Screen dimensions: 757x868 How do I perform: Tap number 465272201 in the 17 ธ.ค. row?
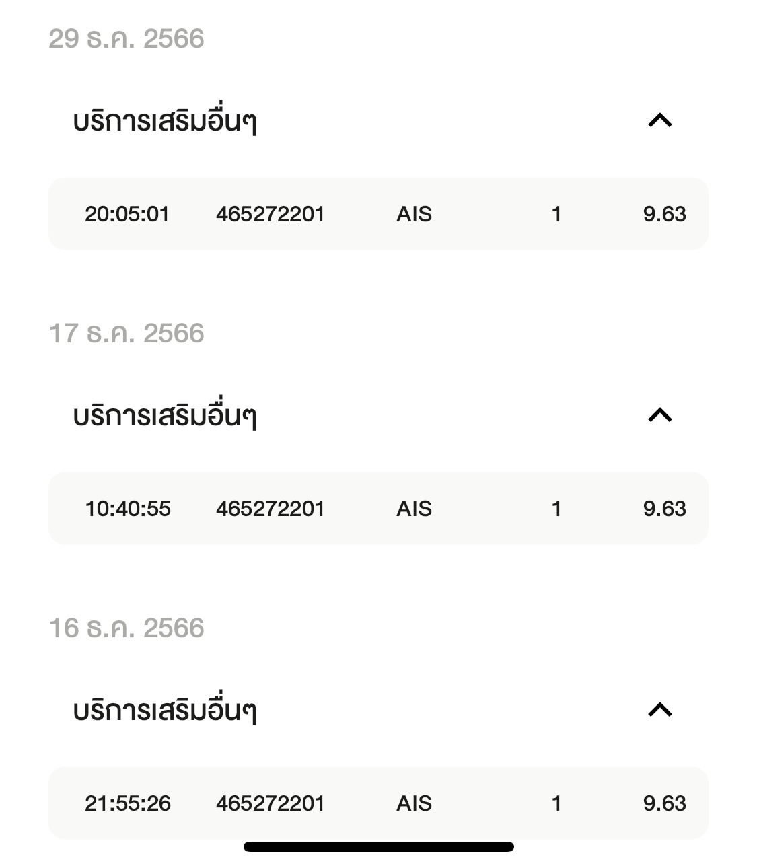(271, 509)
